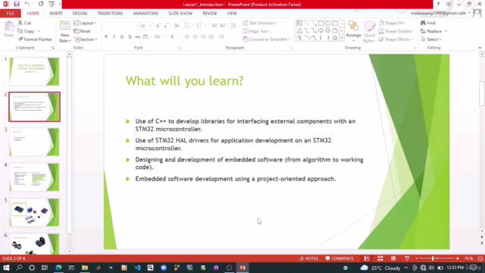Pick the isosceles triangle shape

click(299, 30)
